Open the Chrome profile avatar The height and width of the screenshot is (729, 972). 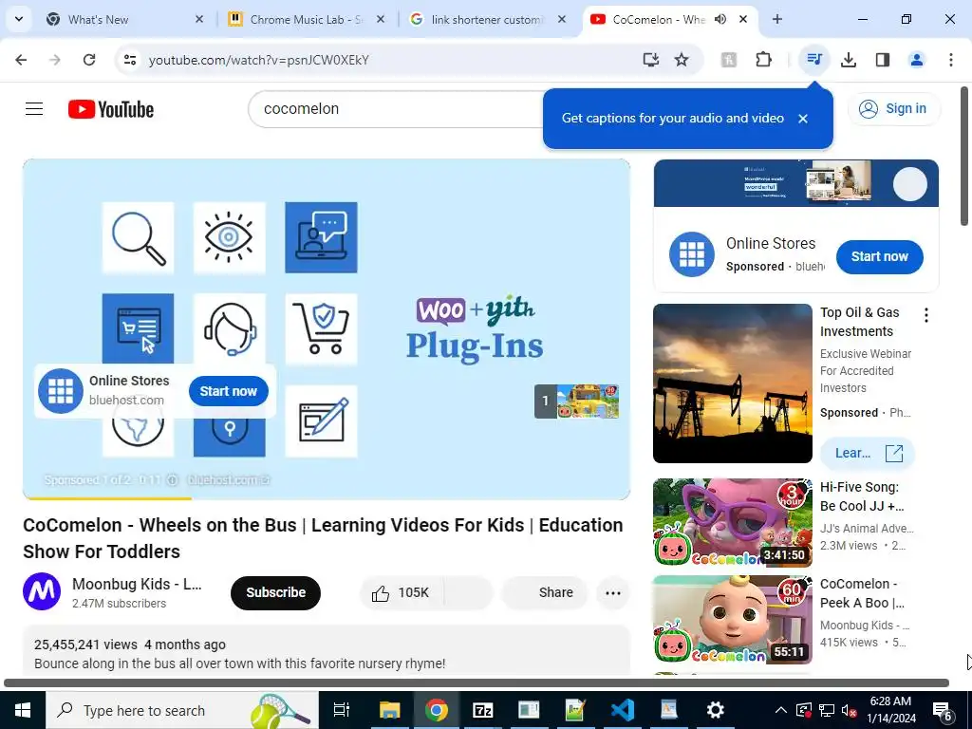917,60
